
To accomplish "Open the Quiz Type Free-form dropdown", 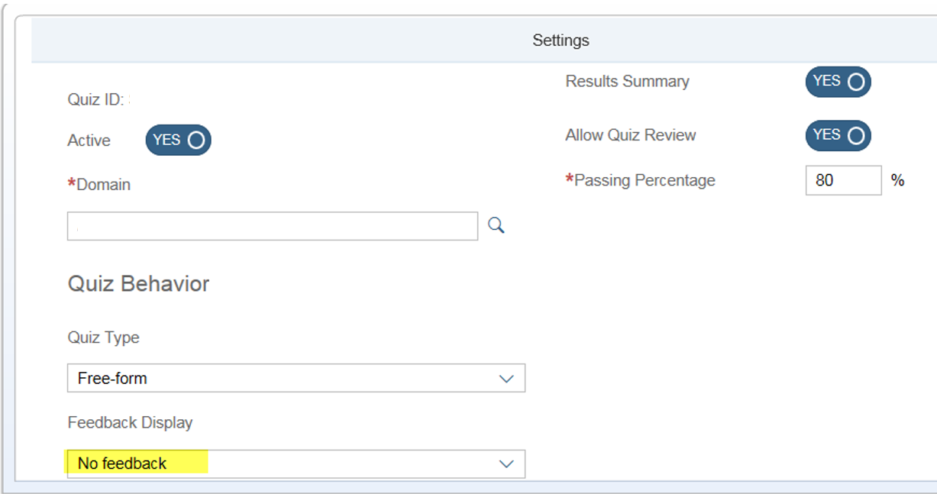I will [296, 378].
